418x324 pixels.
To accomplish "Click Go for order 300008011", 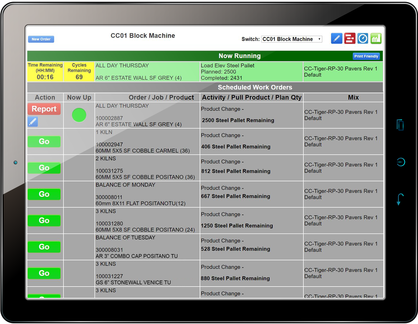I will pyautogui.click(x=44, y=194).
